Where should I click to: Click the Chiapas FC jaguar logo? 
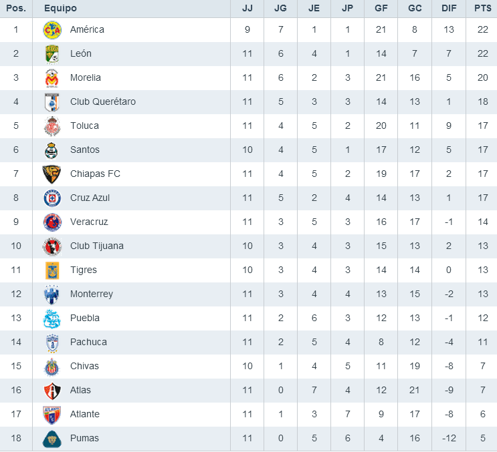(x=52, y=174)
